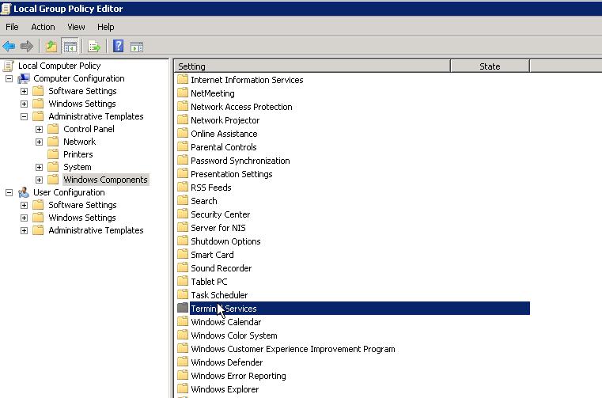
Task: Open the Help menu
Action: 105,27
